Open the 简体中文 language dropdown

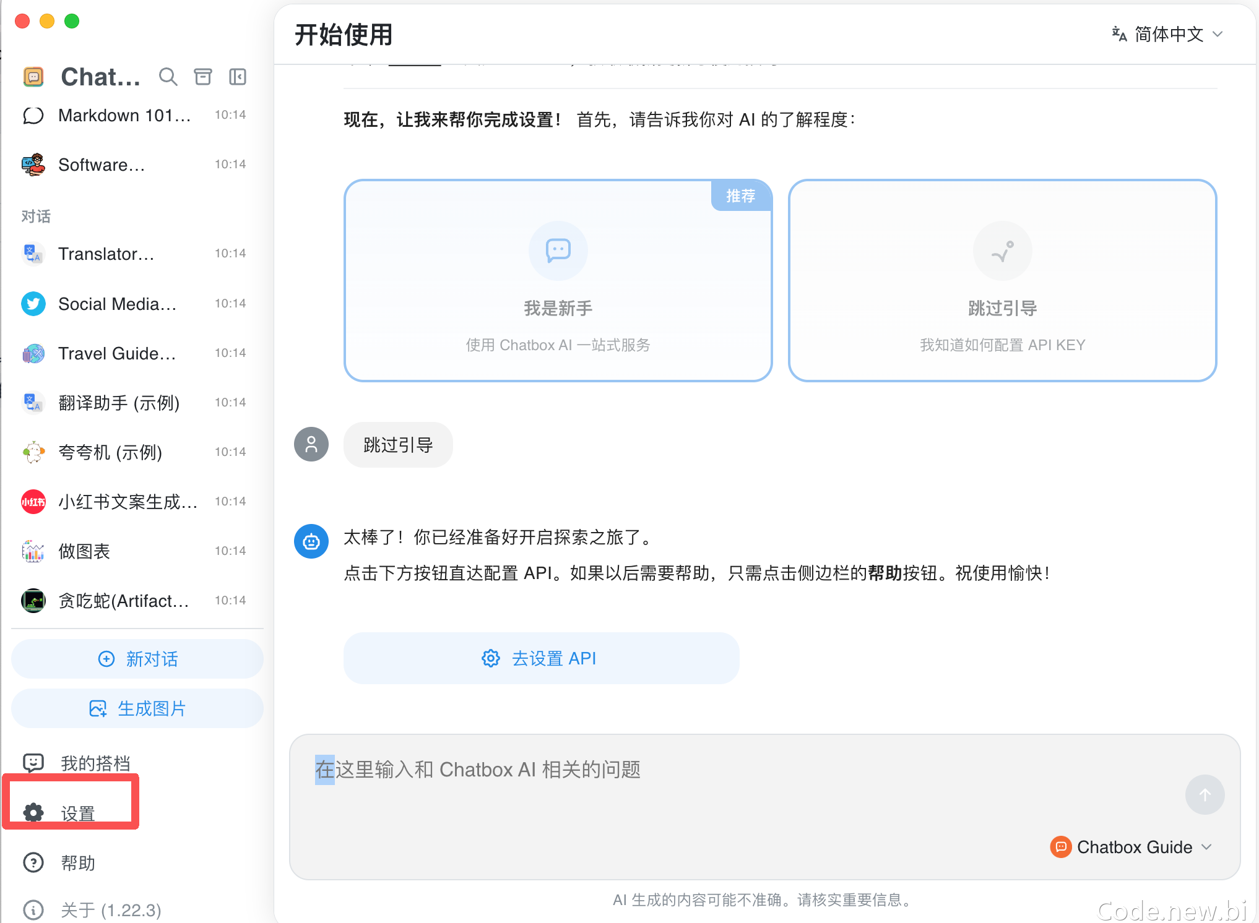(1167, 34)
